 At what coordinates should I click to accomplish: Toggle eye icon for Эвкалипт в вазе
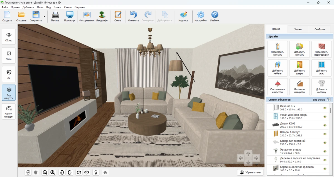325,151
